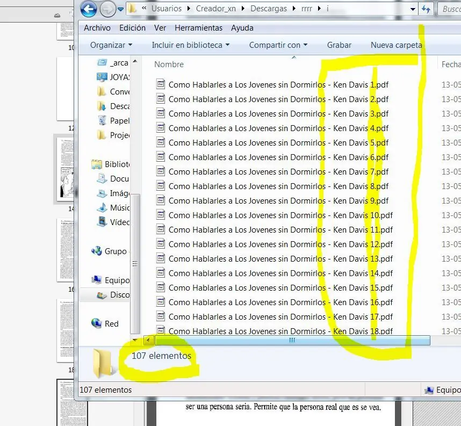Click rrrr folder in the address path
The image size is (461, 426).
[x=306, y=9]
